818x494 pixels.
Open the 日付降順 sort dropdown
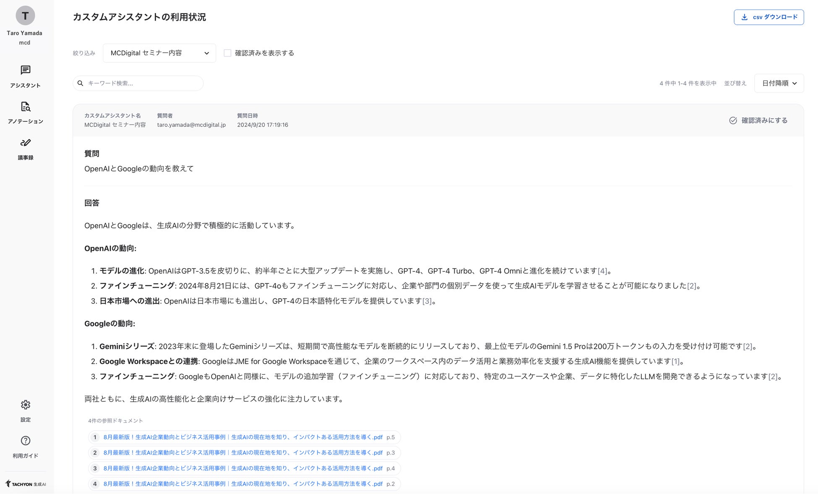pyautogui.click(x=779, y=83)
